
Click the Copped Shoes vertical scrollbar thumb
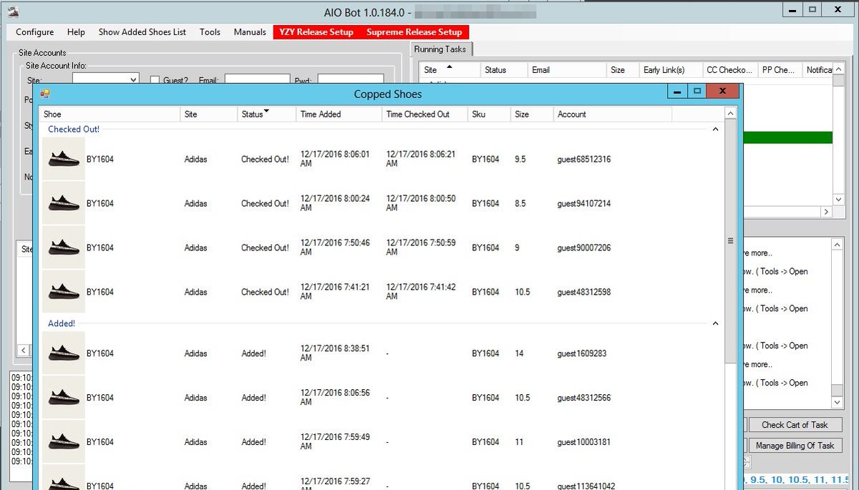tap(730, 241)
